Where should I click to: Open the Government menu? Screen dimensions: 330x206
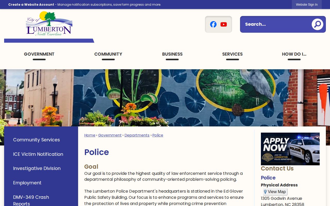coord(39,54)
